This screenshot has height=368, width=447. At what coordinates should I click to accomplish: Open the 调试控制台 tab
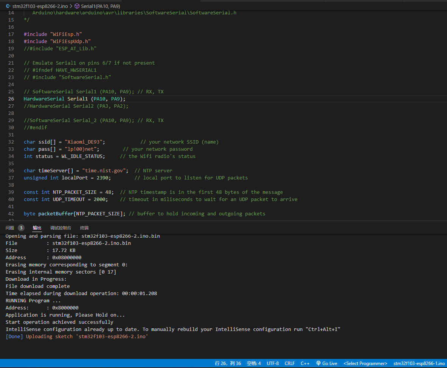(60, 227)
